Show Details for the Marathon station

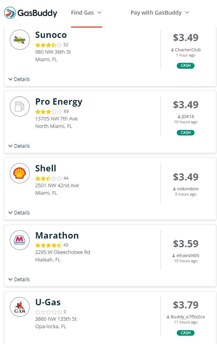(x=19, y=279)
